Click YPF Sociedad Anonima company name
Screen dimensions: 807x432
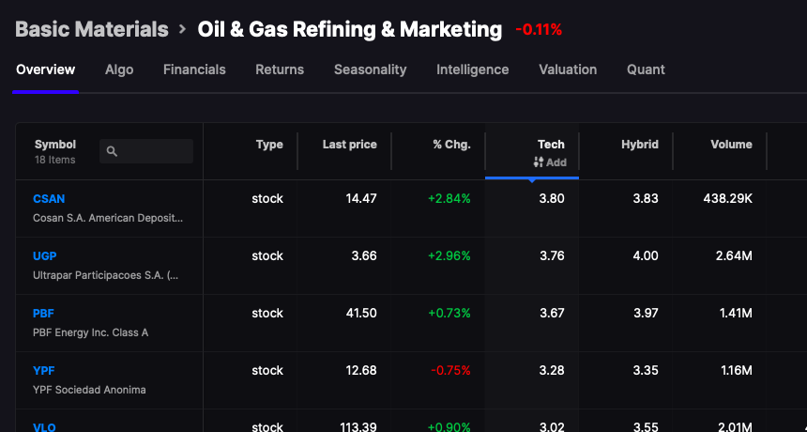coord(89,390)
